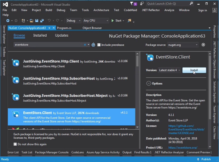The width and height of the screenshot is (219, 162).
Task: Clear the eventstore search with X icon
Action: click(85, 45)
